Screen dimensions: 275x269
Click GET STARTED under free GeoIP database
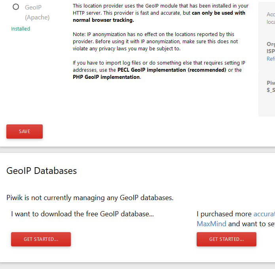pos(41,239)
